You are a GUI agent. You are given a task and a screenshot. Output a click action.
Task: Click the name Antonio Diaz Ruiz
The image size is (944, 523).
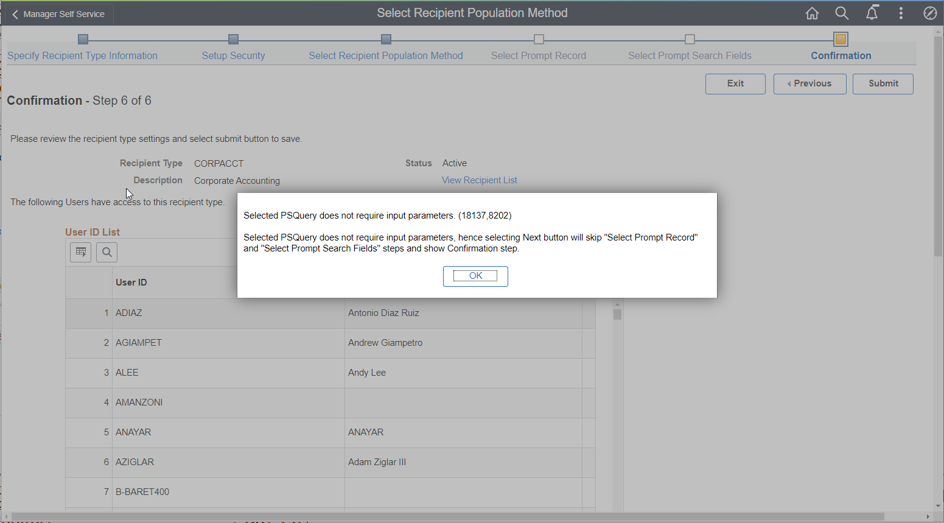click(383, 313)
